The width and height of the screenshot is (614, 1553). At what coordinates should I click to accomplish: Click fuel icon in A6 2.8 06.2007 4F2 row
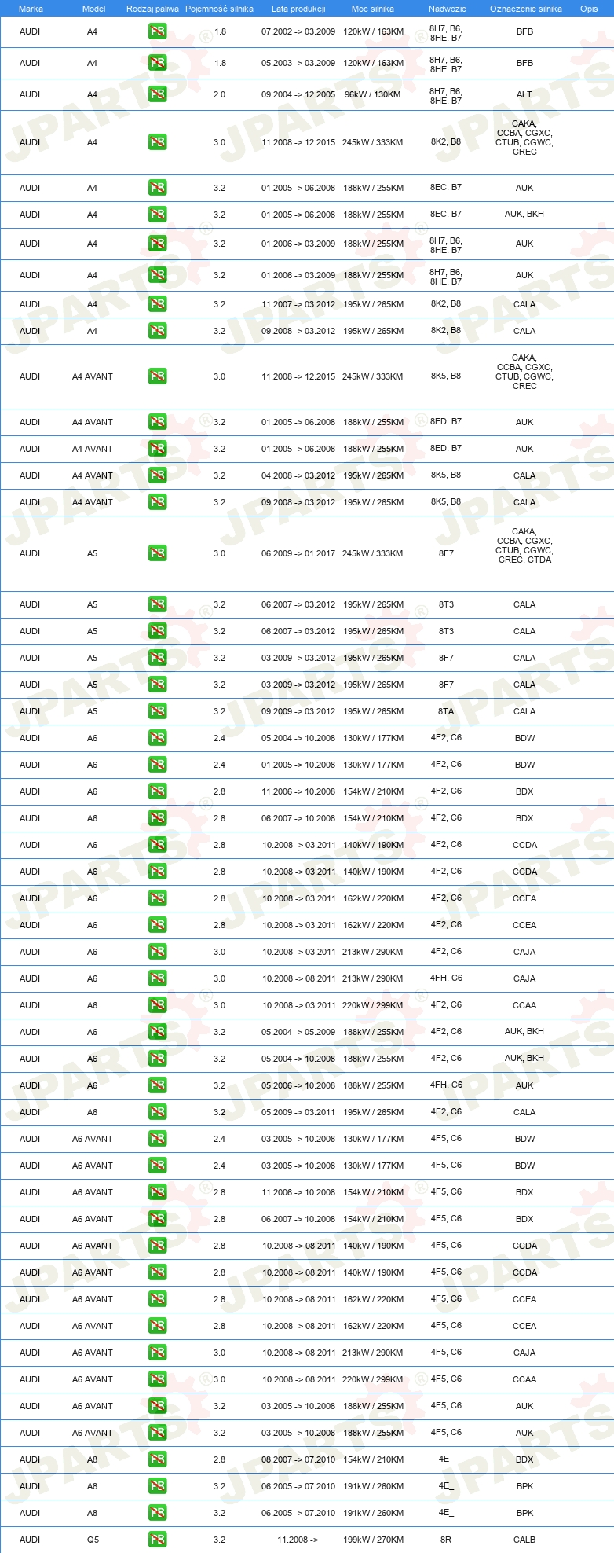157,818
